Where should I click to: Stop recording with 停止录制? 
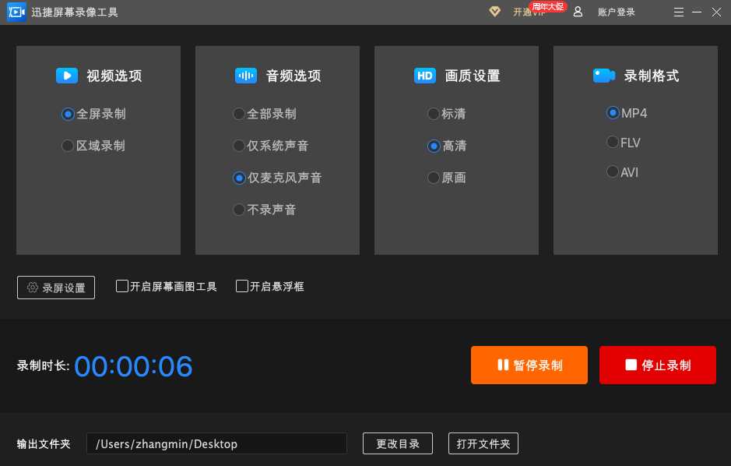tap(657, 365)
